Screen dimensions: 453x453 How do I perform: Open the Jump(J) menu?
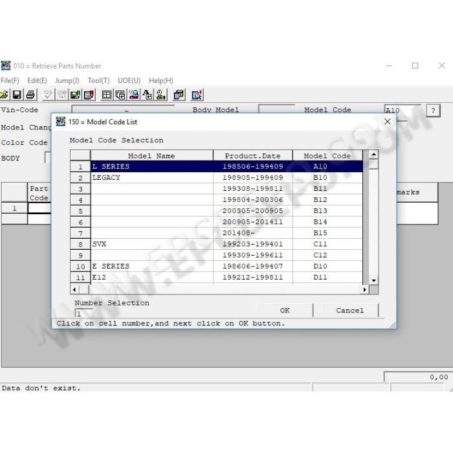point(67,81)
